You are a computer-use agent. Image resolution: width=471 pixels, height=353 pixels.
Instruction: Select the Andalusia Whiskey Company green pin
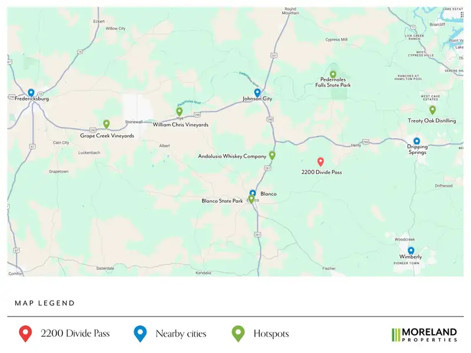[272, 155]
